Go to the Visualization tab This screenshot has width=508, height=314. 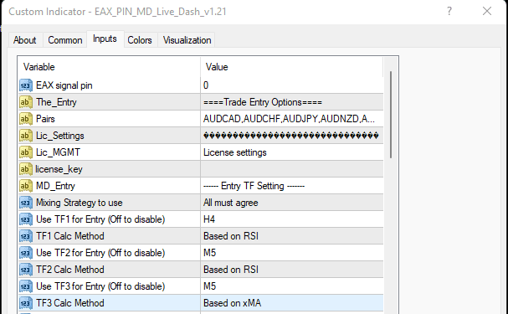click(187, 40)
